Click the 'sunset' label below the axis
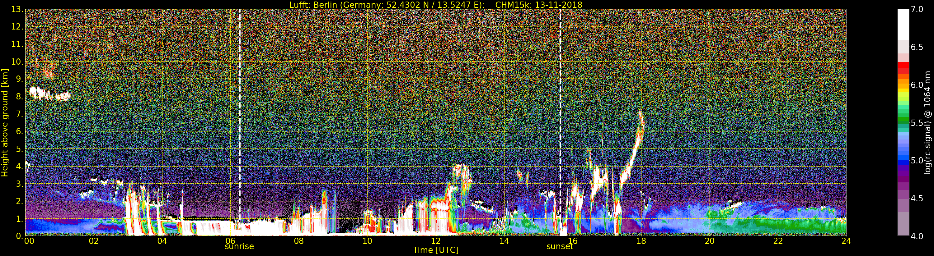Screen dimensions: 934x256 tap(560, 247)
